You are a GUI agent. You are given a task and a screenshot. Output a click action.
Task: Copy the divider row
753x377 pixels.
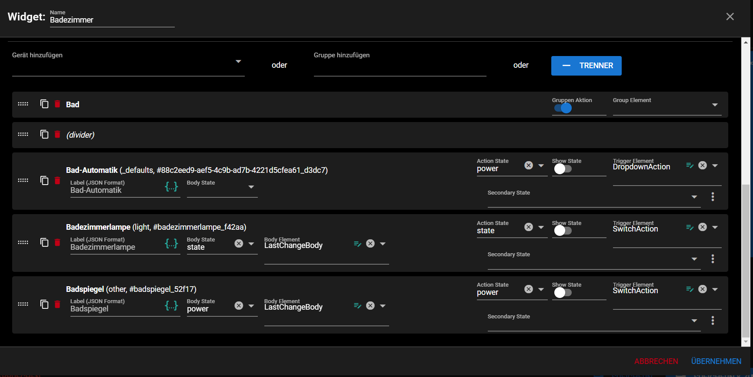point(44,134)
